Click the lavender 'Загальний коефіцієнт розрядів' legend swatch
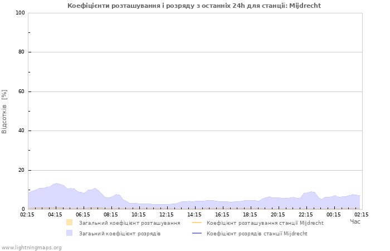The width and height of the screenshot is (390, 251). (69, 233)
